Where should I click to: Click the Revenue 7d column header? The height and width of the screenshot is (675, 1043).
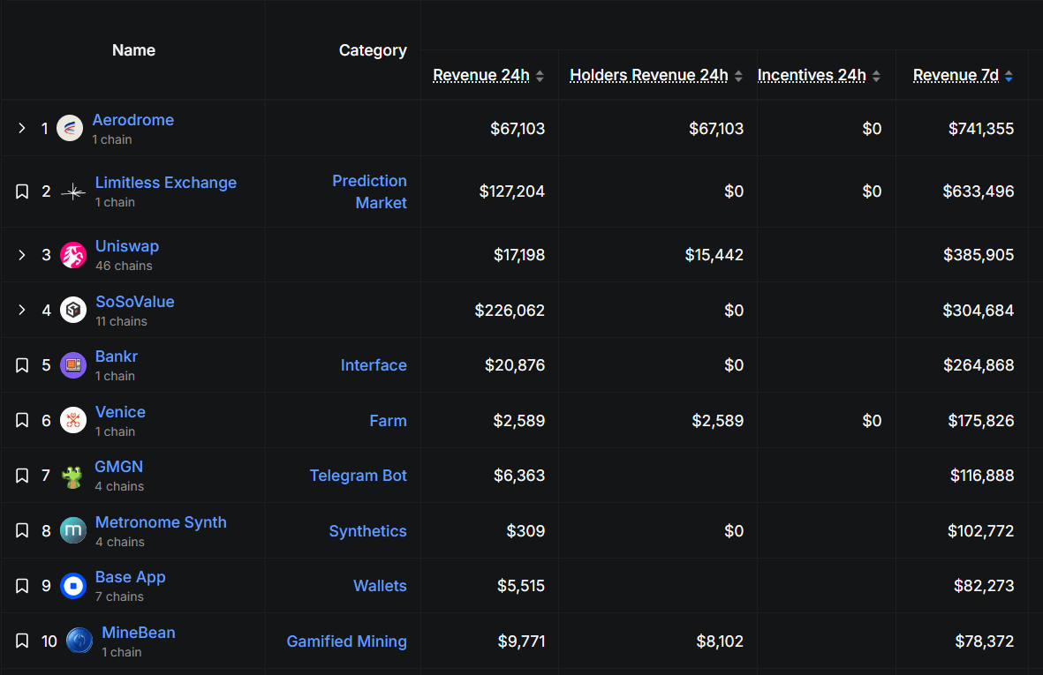click(956, 76)
